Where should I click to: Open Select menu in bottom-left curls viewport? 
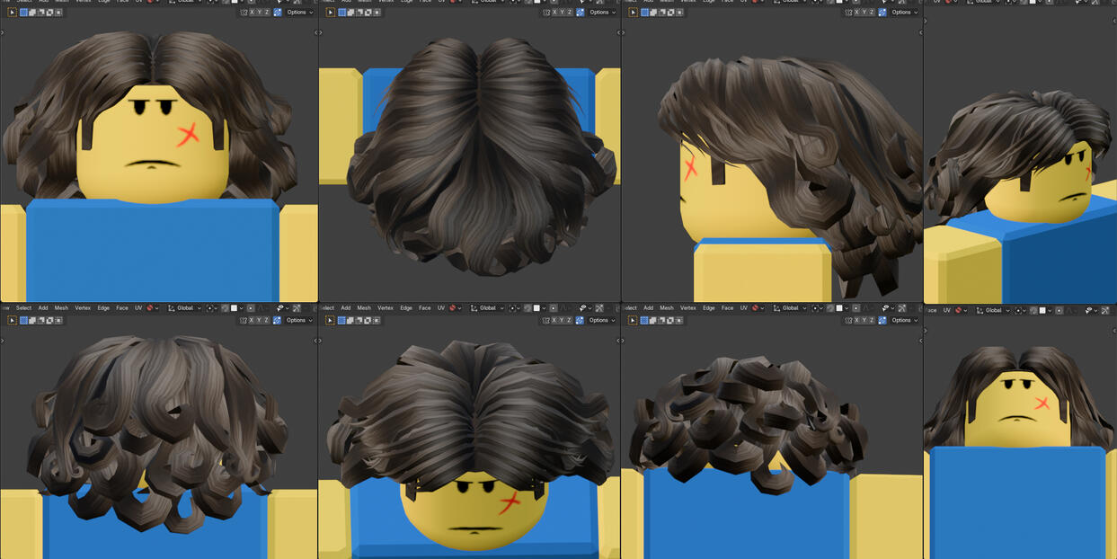tap(23, 308)
